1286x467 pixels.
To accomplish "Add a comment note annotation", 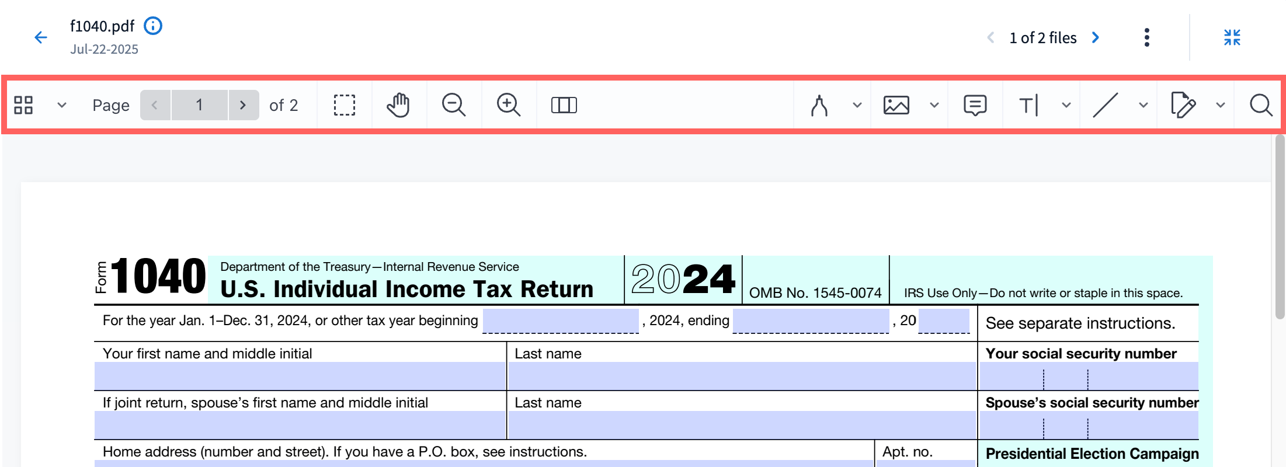I will [x=975, y=105].
